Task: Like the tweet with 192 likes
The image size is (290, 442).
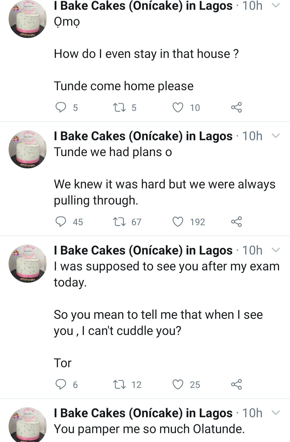Action: [x=178, y=222]
